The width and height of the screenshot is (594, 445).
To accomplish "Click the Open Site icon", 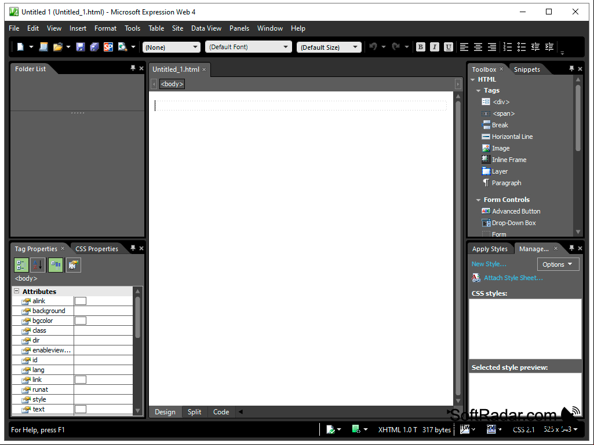I will (x=43, y=47).
